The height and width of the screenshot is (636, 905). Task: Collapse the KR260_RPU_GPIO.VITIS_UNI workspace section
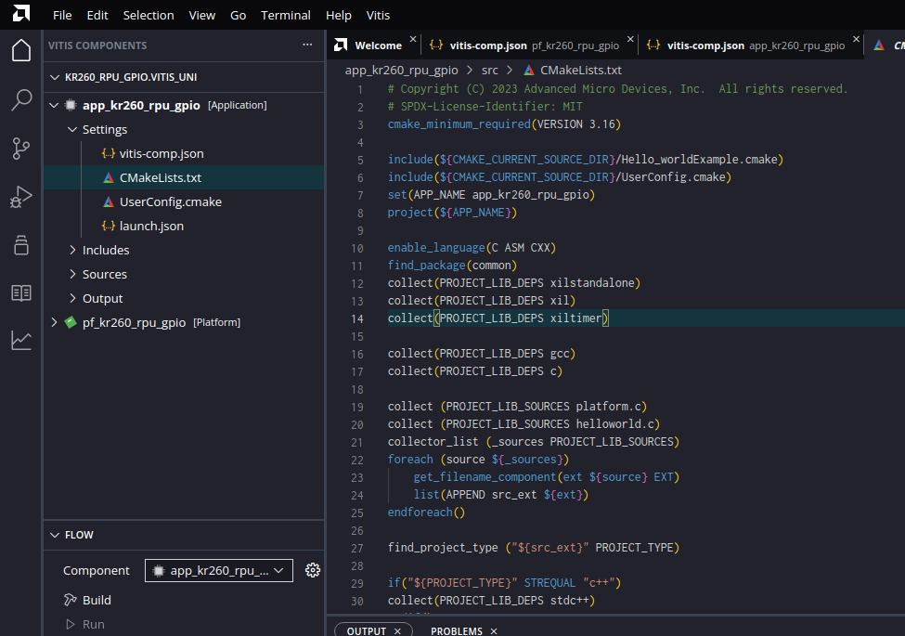[55, 77]
